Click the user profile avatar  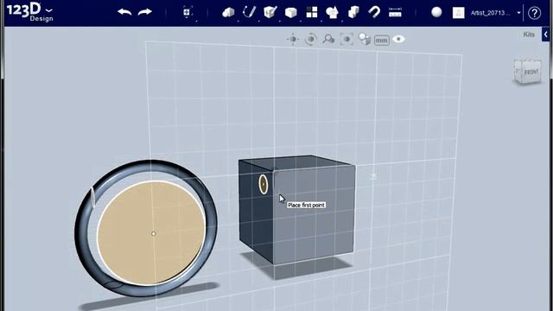(x=459, y=13)
